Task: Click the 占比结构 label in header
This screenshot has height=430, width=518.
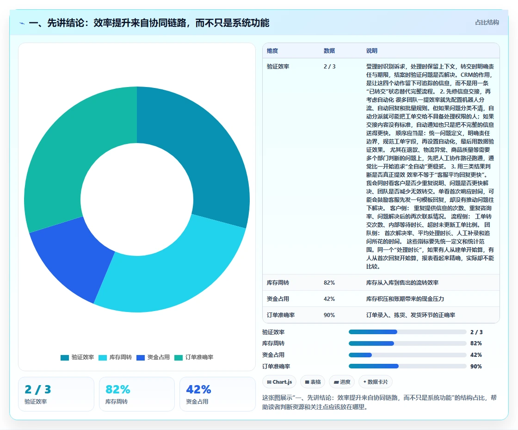Action: pos(487,23)
